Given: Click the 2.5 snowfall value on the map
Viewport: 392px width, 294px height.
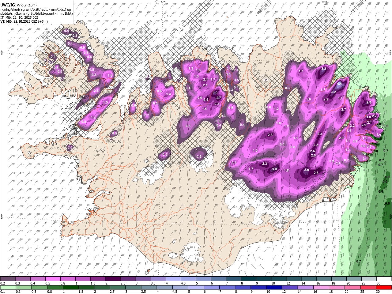Looking at the screenshot, I should pyautogui.click(x=206, y=100).
